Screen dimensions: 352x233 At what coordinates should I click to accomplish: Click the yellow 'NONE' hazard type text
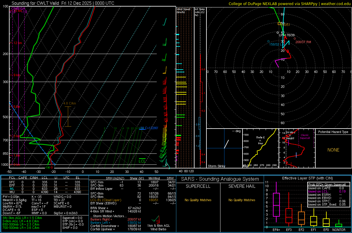point(333,150)
